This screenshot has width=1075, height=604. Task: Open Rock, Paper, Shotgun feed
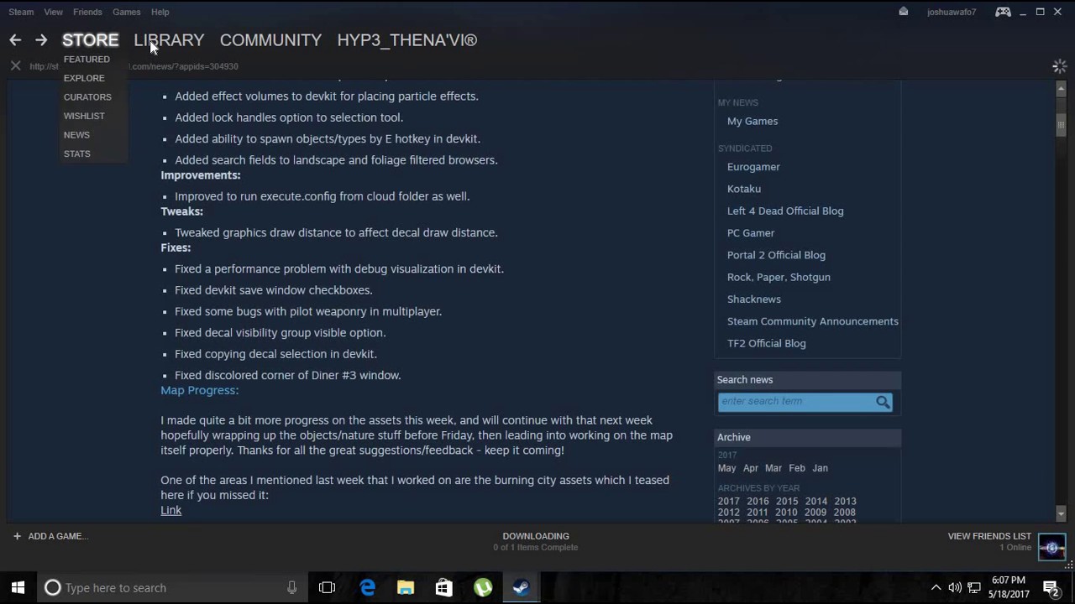(x=779, y=277)
